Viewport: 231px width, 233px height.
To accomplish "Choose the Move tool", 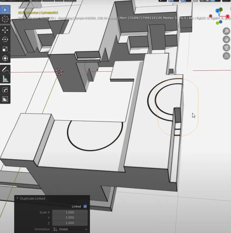I will [5, 30].
